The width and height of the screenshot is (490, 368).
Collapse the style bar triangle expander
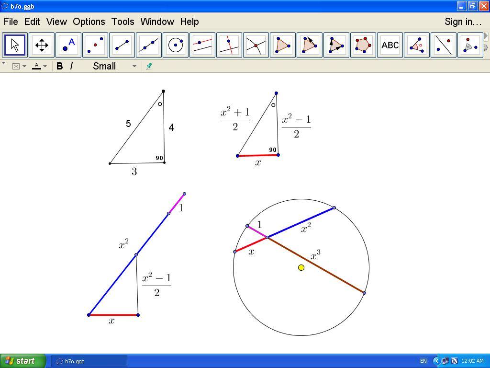coord(4,63)
